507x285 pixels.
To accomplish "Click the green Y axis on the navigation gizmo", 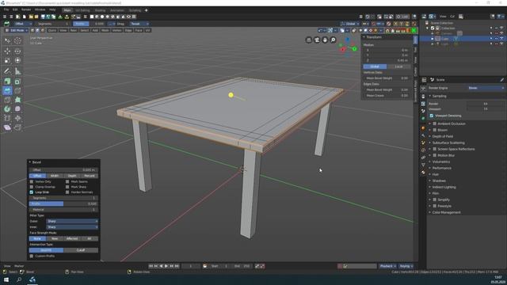I will (354, 49).
